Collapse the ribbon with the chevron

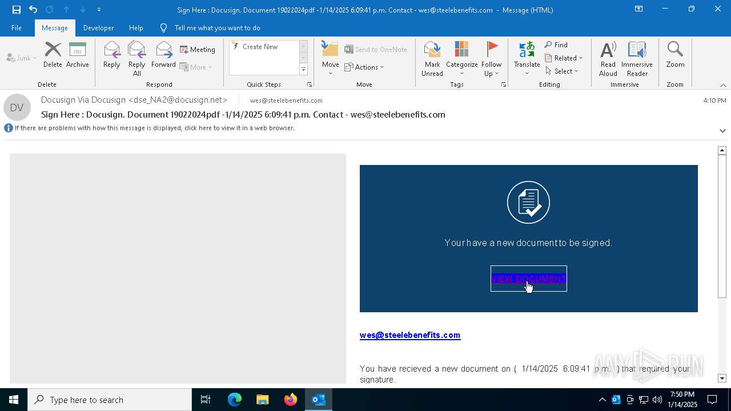pos(723,85)
